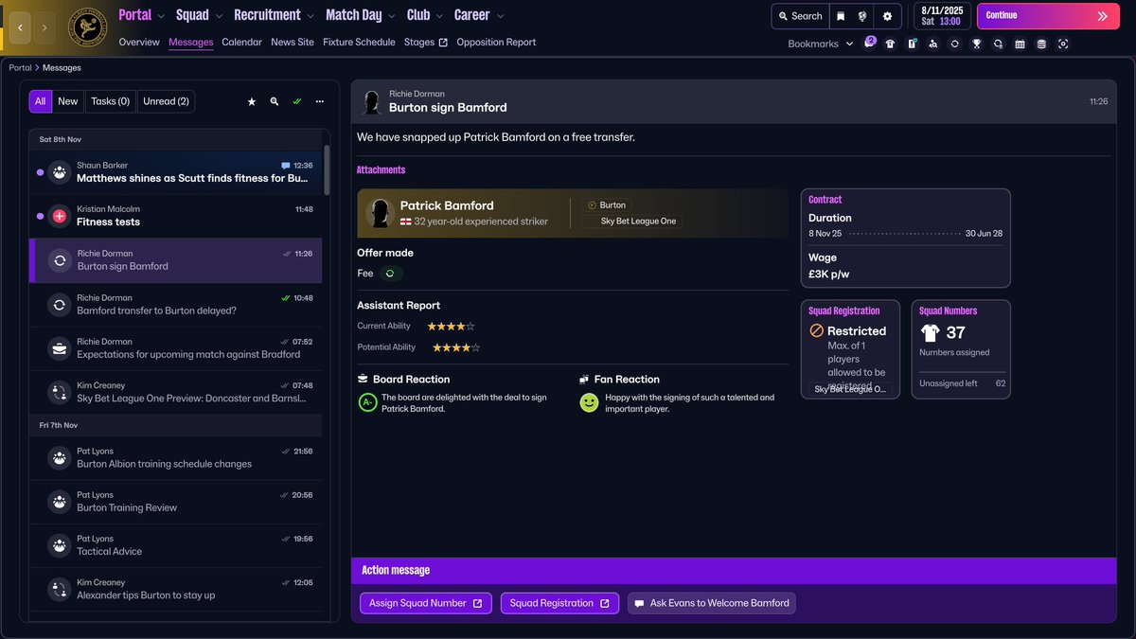Mark all read with green double-check
The height and width of the screenshot is (639, 1136).
297,101
